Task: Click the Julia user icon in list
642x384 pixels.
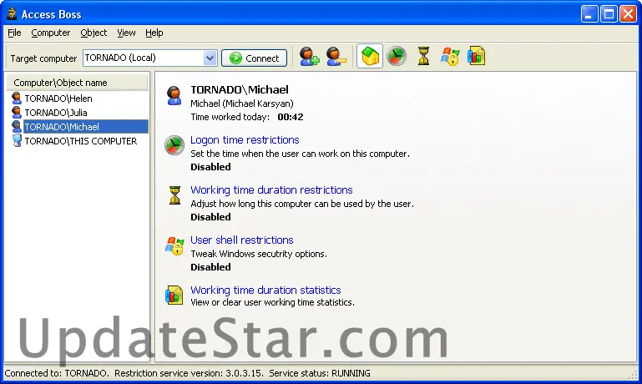Action: point(17,112)
